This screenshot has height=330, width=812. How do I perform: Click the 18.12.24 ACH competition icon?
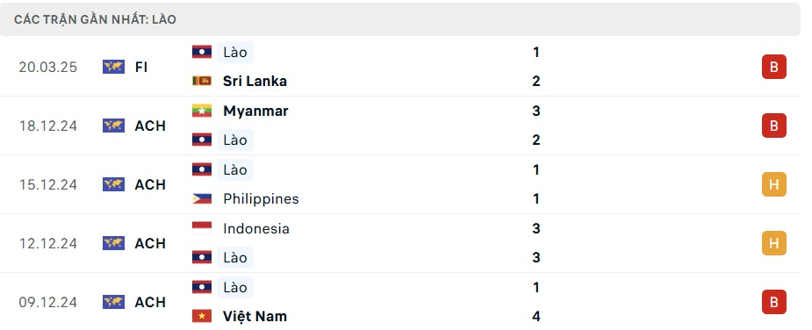pyautogui.click(x=113, y=126)
